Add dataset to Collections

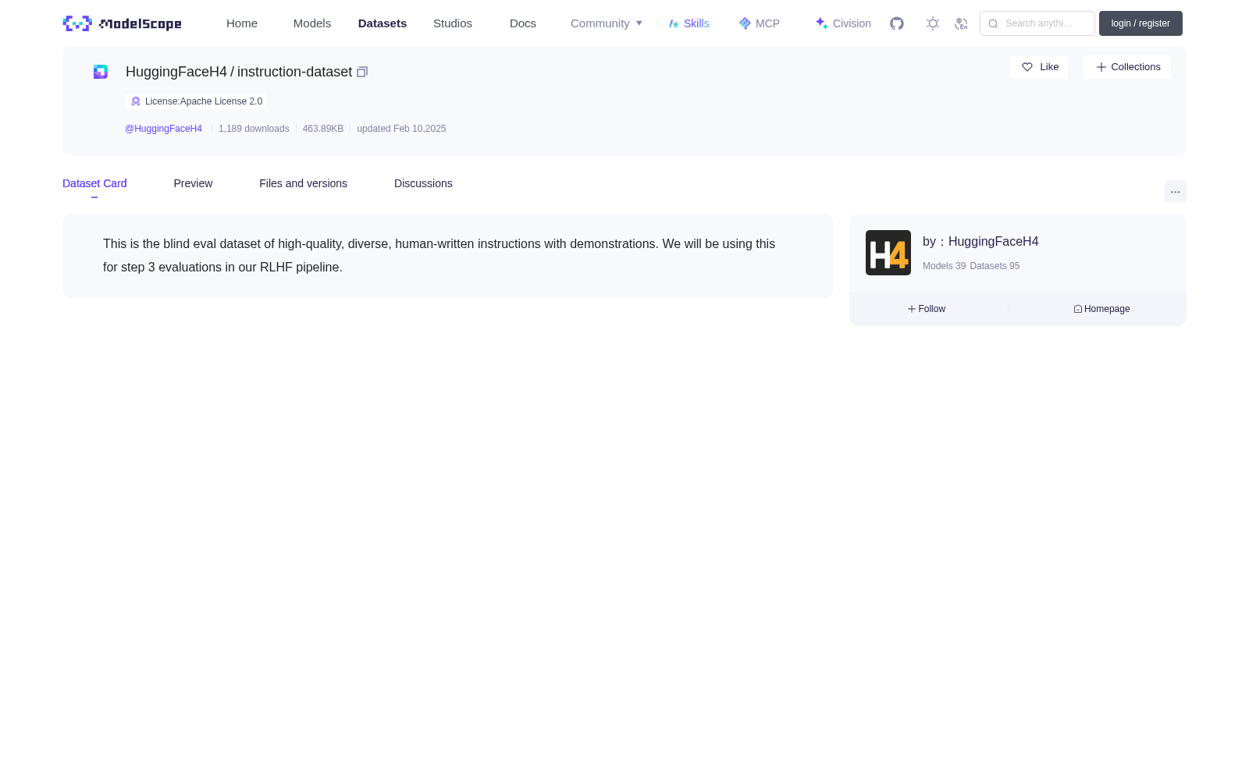(x=1127, y=67)
